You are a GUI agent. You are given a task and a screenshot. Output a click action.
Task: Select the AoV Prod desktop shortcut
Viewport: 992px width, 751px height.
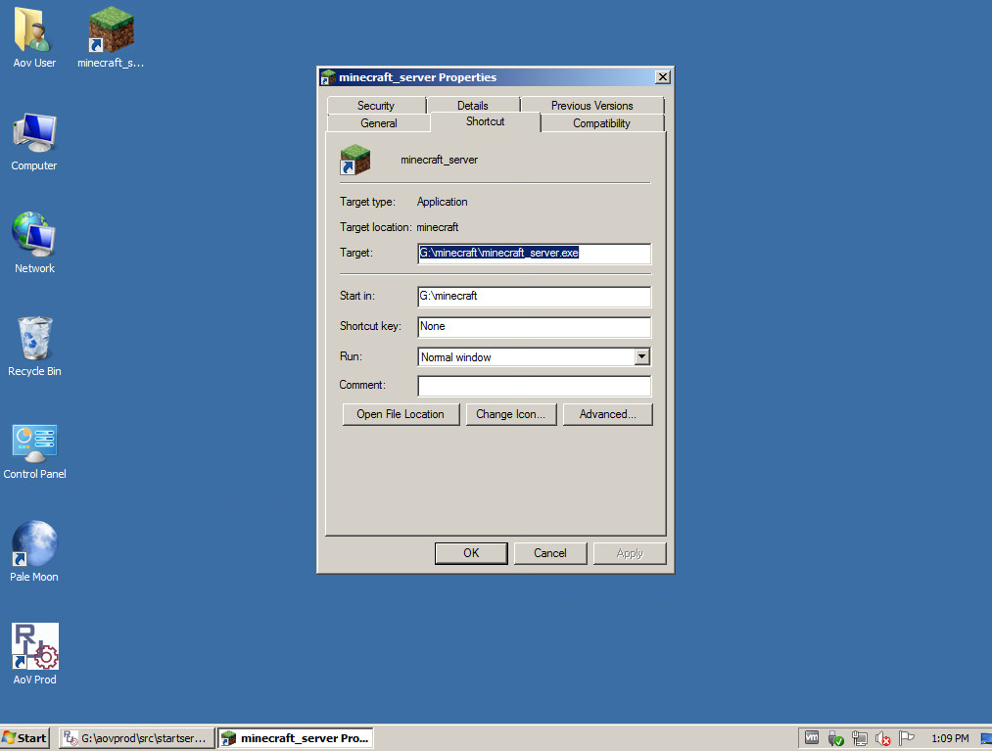[x=34, y=653]
